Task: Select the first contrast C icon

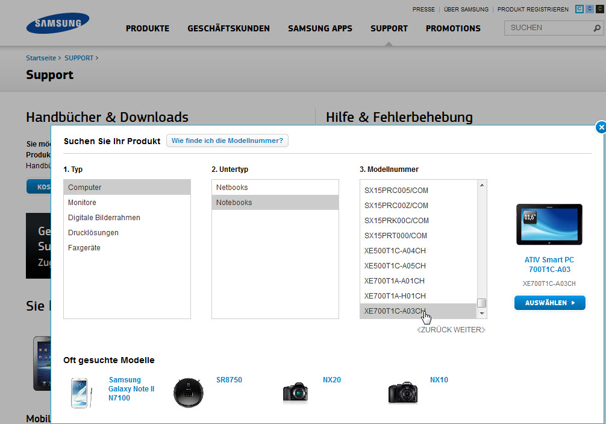Action: coord(579,9)
